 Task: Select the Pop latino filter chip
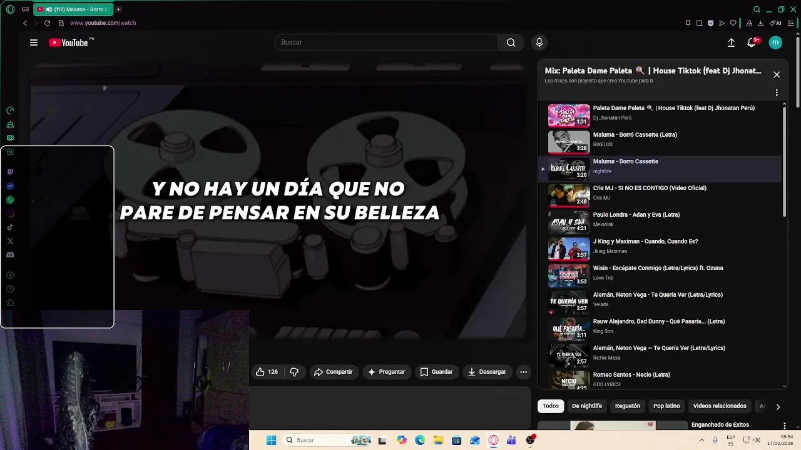pos(666,406)
